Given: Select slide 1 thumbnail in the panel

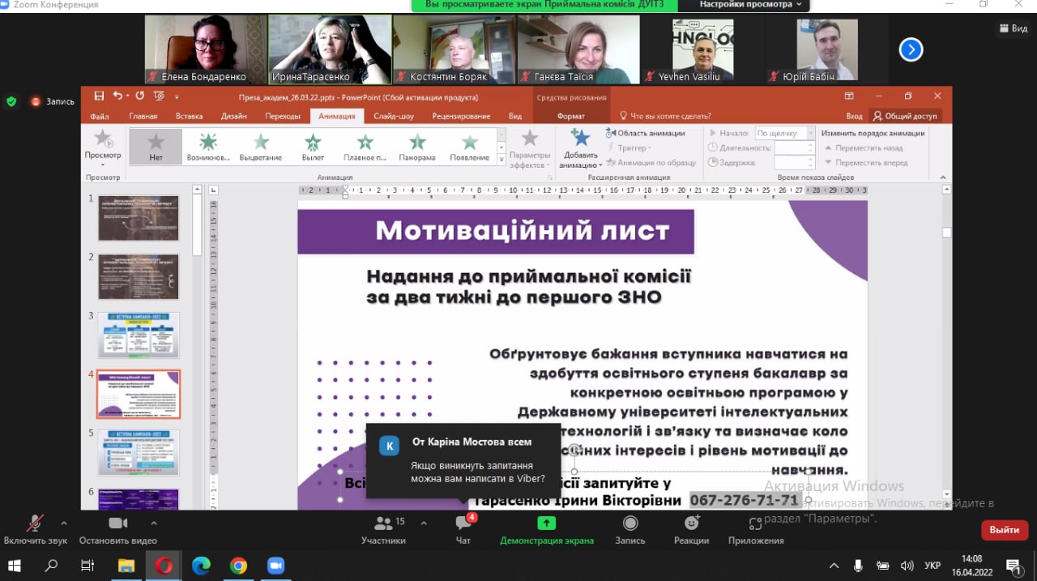Looking at the screenshot, I should click(x=139, y=218).
